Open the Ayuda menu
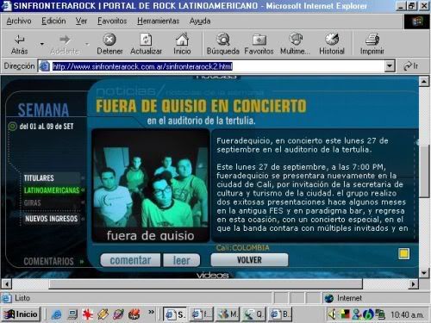Screen dimensions: 431x323 [x=200, y=21]
